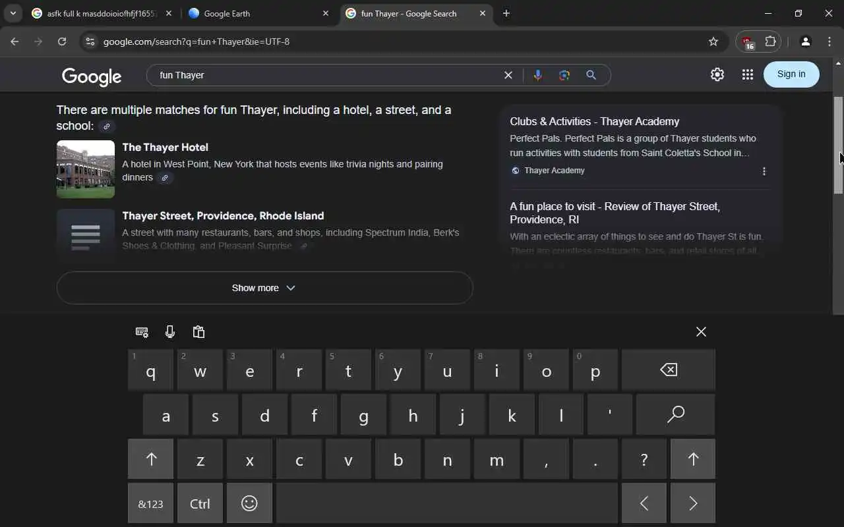Toggle the Ctrl key
The image size is (844, 527).
coord(200,504)
